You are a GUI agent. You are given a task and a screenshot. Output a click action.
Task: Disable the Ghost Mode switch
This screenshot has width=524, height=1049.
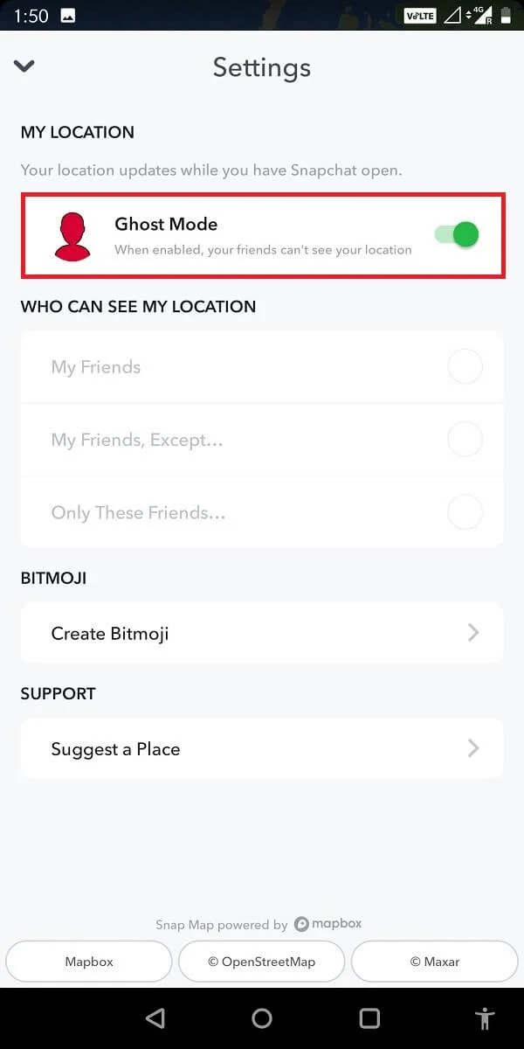[455, 235]
